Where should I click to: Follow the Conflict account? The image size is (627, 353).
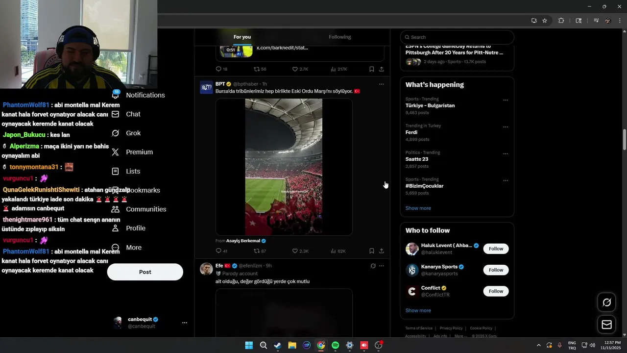pos(496,291)
